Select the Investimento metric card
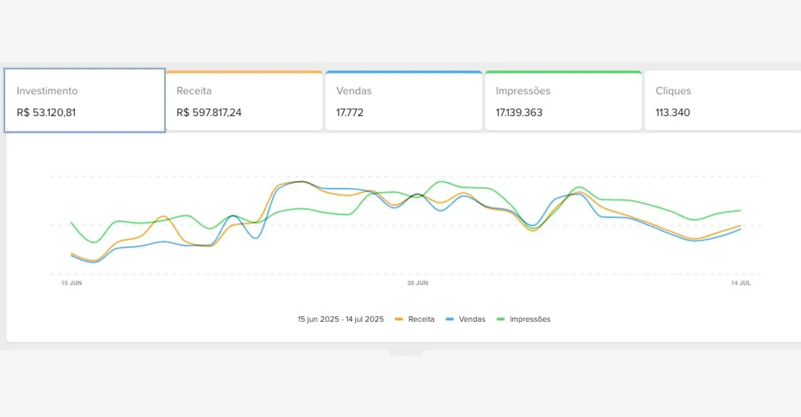The image size is (801, 417). 85,100
